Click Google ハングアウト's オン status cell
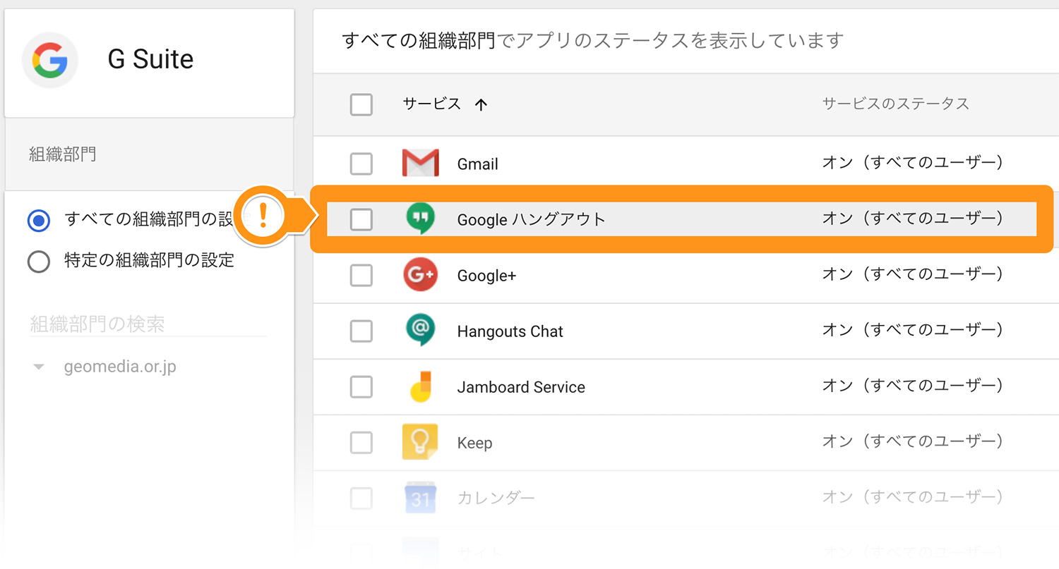 [912, 219]
